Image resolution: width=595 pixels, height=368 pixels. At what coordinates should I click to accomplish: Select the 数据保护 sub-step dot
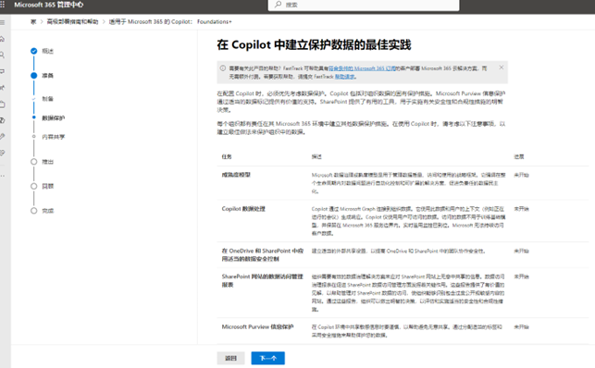click(x=33, y=117)
